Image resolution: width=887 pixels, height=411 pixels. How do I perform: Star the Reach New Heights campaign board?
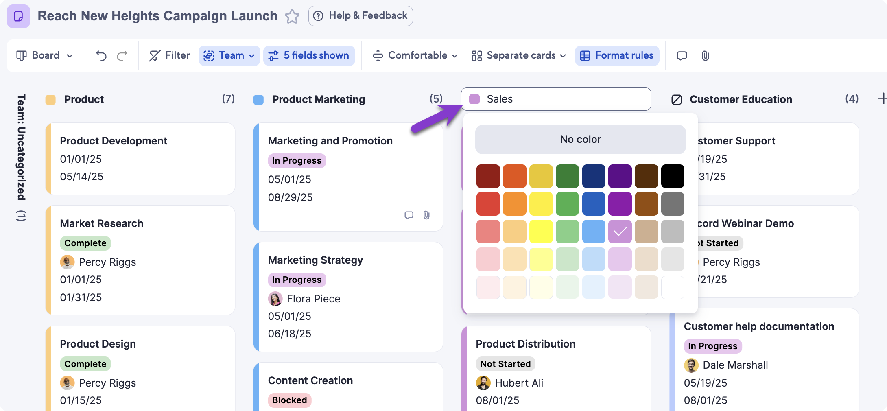[x=292, y=16]
